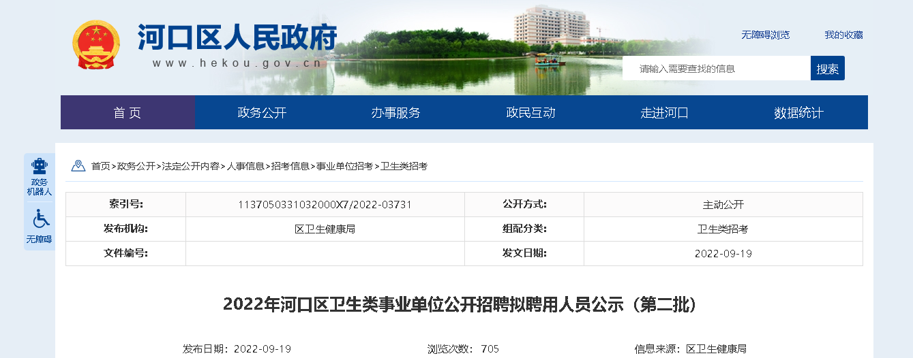
Task: Go to 首页 in the breadcrumb
Action: [100, 166]
